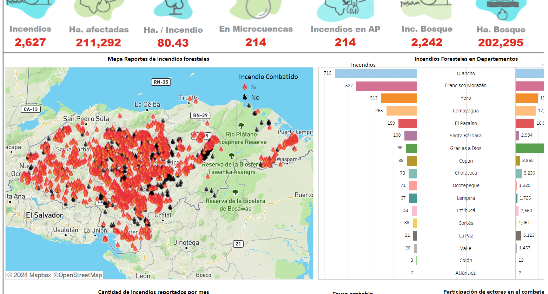Click the CA-13 road shield on the map

pyautogui.click(x=31, y=109)
